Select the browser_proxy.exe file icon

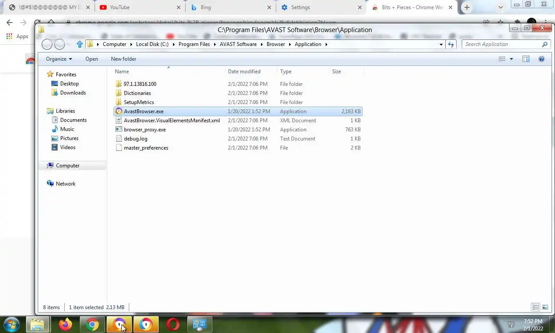[119, 129]
